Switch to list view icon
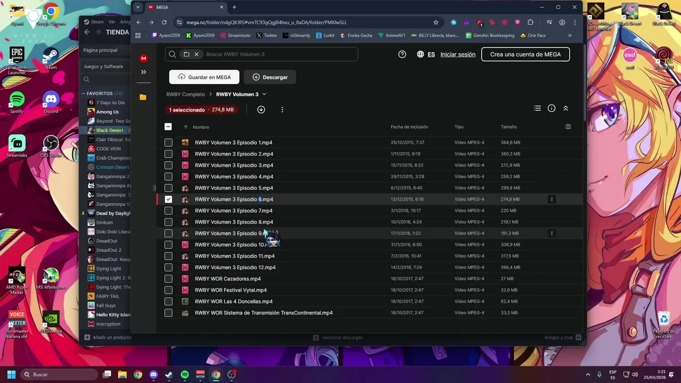 537,108
